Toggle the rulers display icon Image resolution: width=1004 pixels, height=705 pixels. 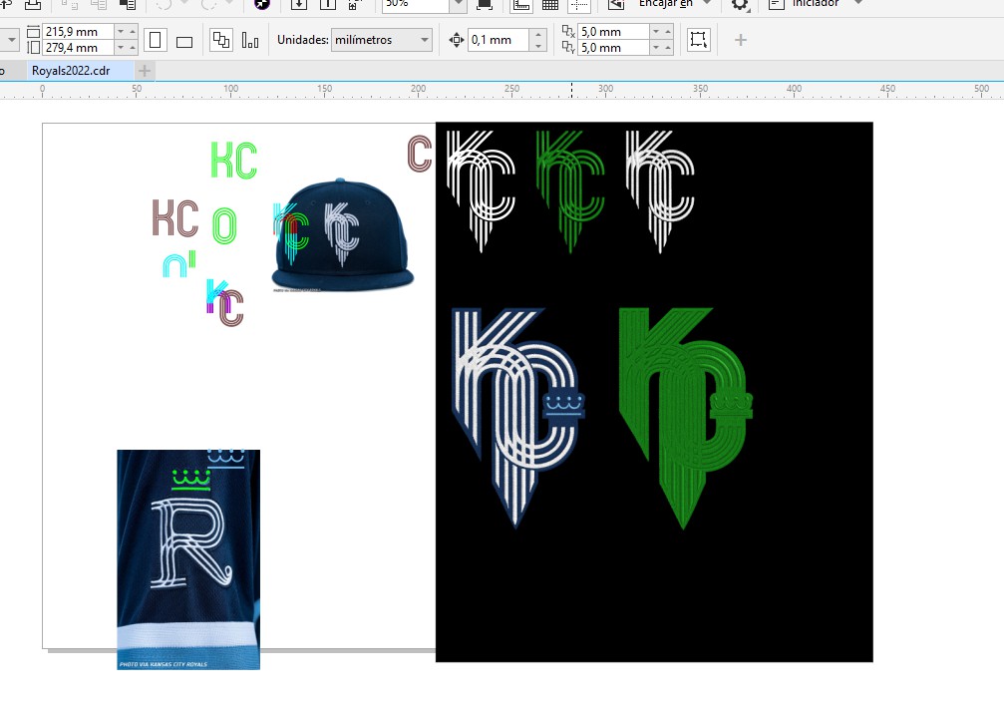click(x=521, y=4)
